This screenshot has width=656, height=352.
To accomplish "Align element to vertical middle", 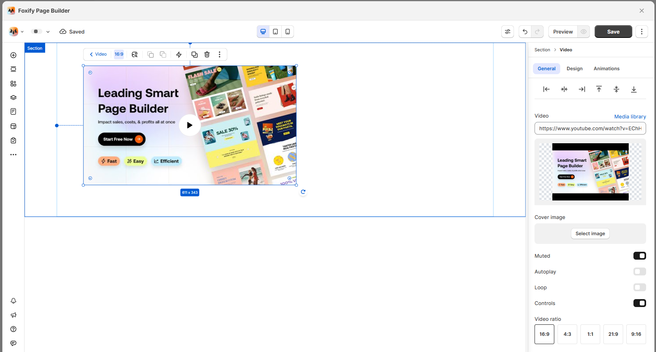I will click(616, 89).
